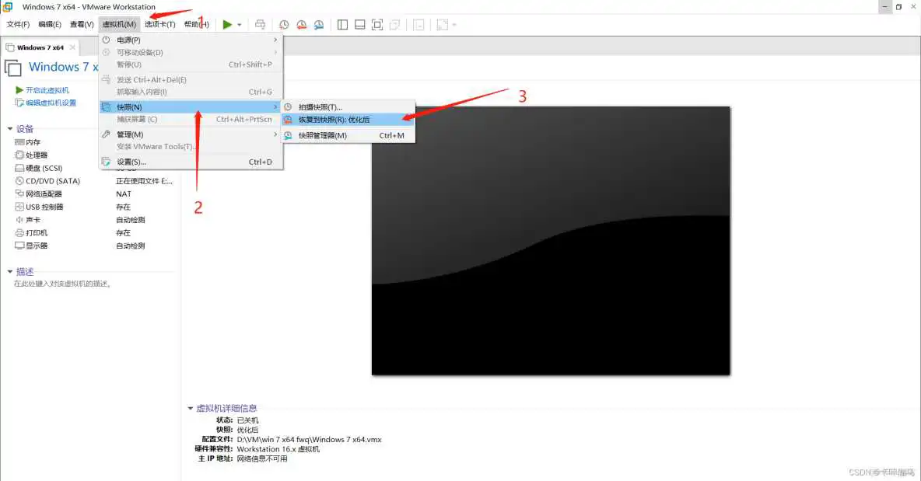The width and height of the screenshot is (921, 481).
Task: Collapse the 设备 section
Action: (x=8, y=128)
